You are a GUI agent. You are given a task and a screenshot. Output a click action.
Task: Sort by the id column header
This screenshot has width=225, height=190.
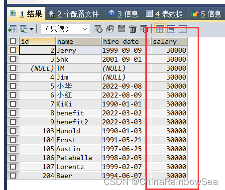[x=37, y=41]
